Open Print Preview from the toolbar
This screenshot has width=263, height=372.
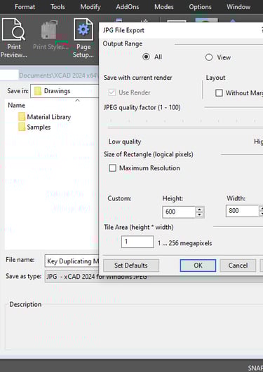pyautogui.click(x=13, y=38)
